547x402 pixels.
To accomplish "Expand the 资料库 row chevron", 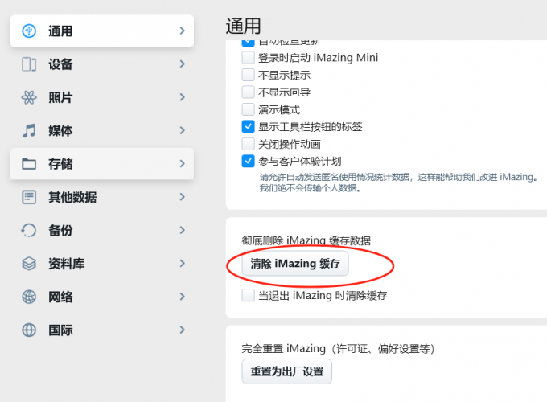I will tap(182, 263).
